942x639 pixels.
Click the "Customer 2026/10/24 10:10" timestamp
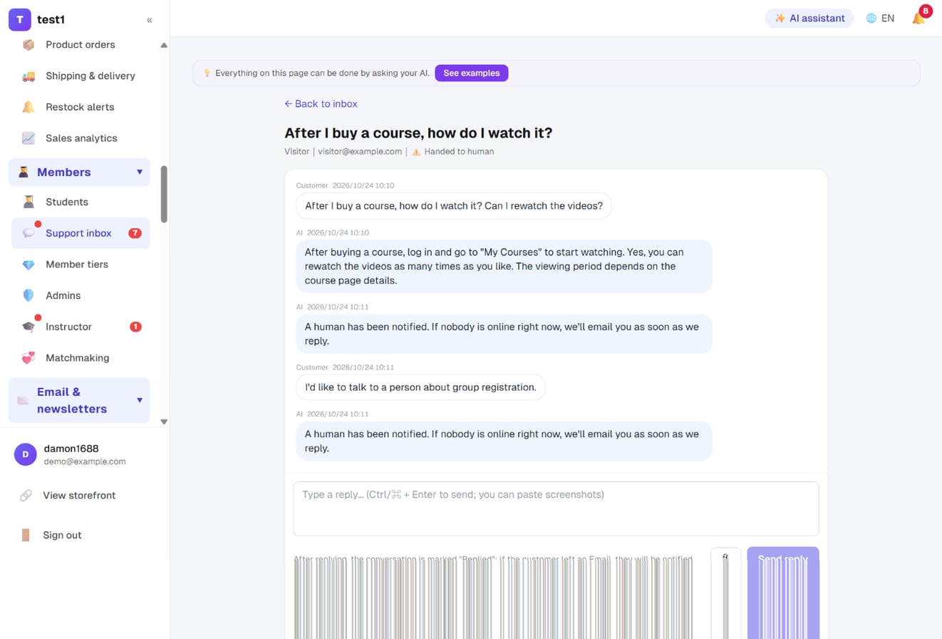(346, 185)
